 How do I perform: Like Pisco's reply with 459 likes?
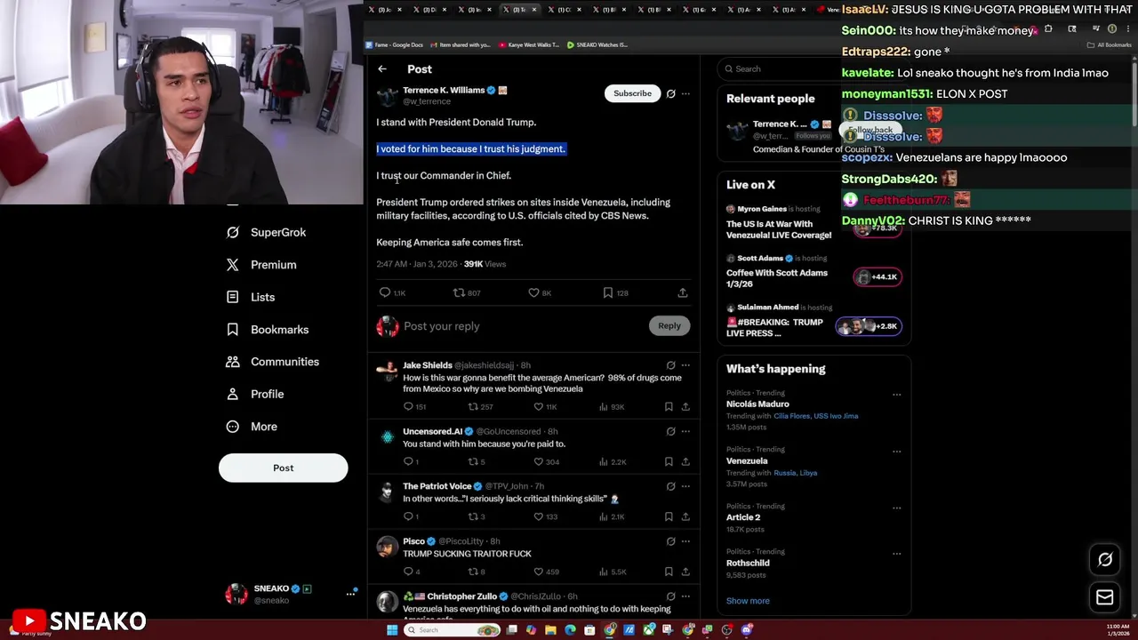pyautogui.click(x=538, y=572)
